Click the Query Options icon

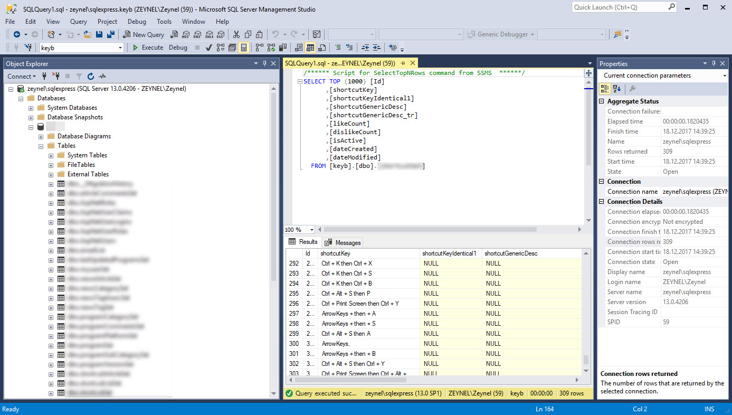pos(232,48)
